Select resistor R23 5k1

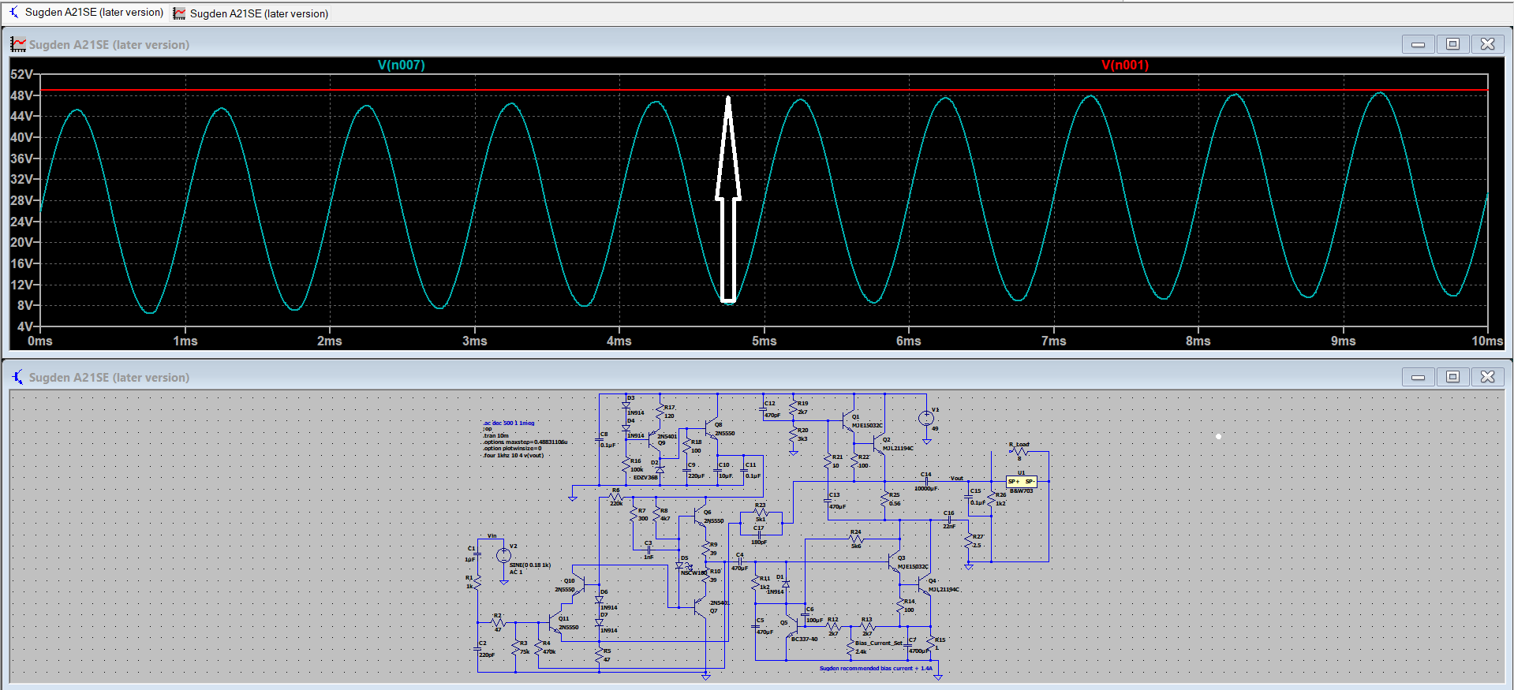(x=761, y=512)
